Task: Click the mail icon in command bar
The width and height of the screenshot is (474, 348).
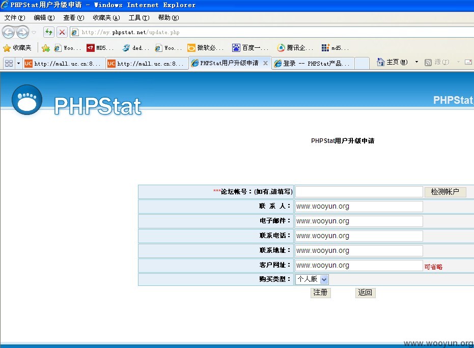Action: point(468,62)
